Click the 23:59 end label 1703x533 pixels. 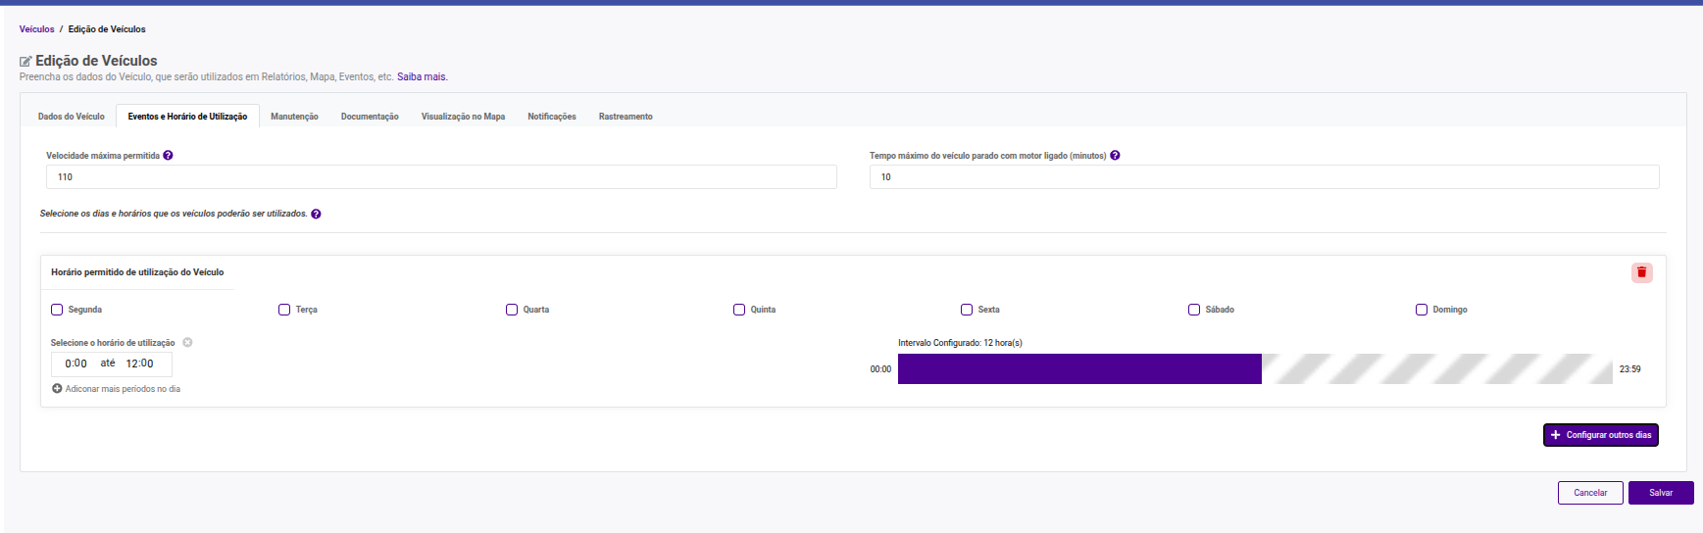click(x=1629, y=369)
